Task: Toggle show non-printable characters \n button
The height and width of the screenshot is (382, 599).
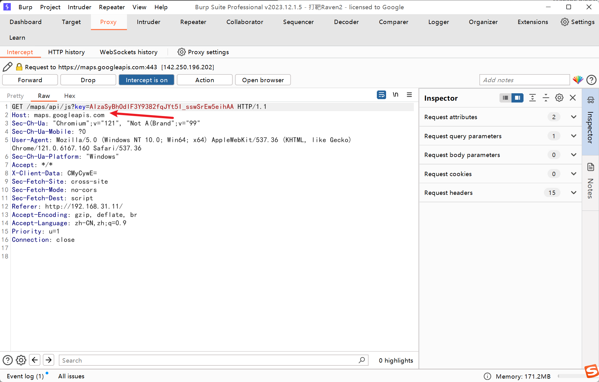Action: point(395,95)
